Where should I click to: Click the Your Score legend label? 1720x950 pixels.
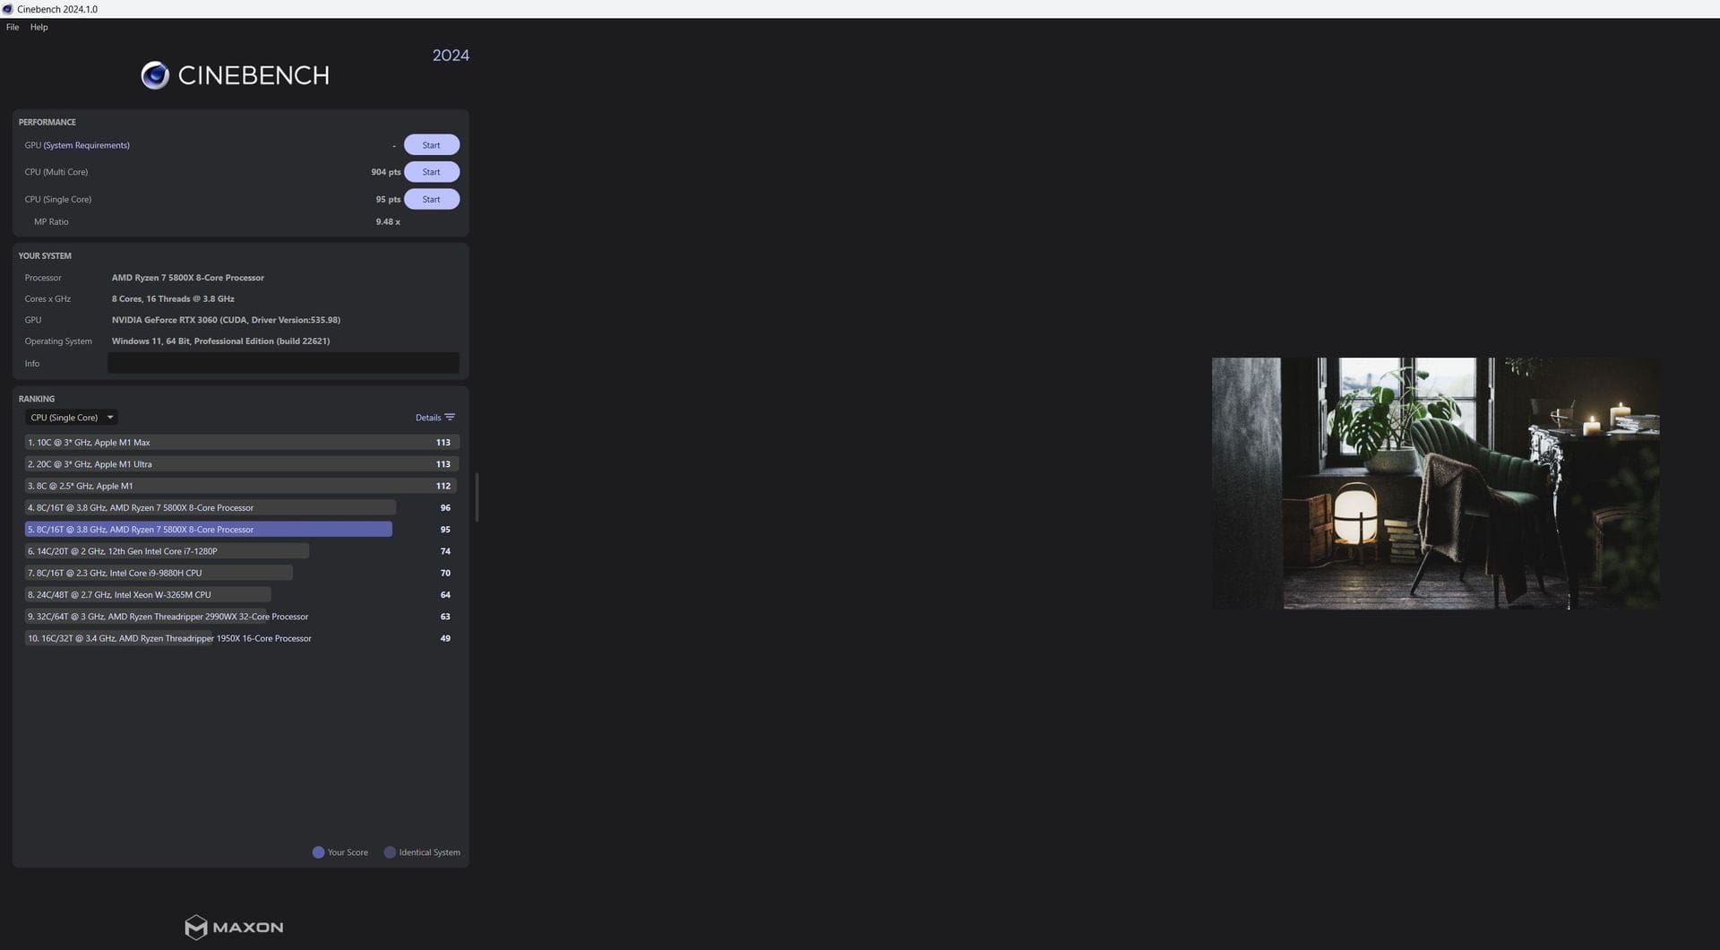click(x=348, y=852)
